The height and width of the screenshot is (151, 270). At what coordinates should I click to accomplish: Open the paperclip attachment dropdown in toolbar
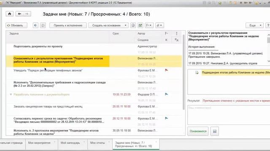[x=159, y=25]
